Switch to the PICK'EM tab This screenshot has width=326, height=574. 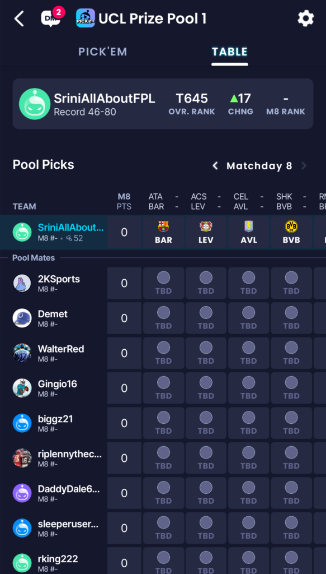pos(102,52)
